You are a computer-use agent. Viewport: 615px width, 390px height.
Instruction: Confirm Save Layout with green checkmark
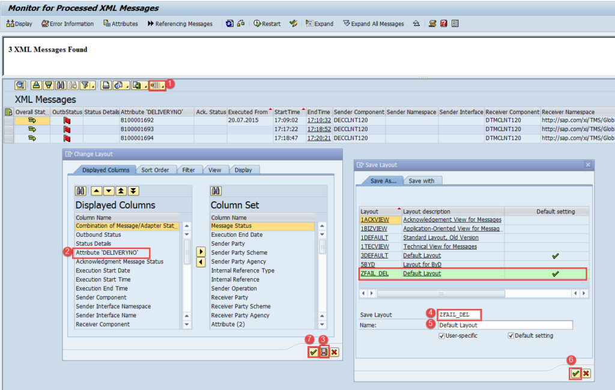click(575, 373)
